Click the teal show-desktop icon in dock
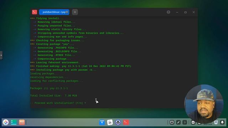The image size is (228, 128). click(14, 122)
